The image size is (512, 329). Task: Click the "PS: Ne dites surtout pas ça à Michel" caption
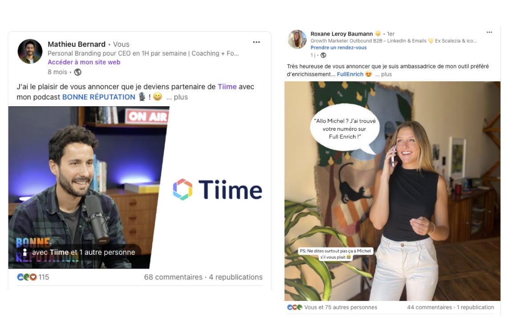[335, 254]
